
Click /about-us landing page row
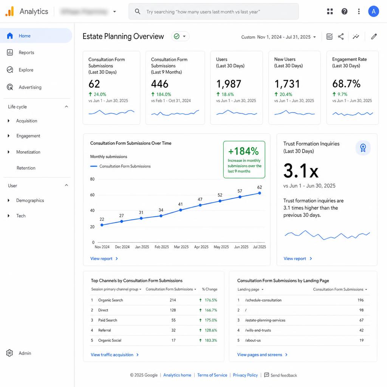[303, 340]
